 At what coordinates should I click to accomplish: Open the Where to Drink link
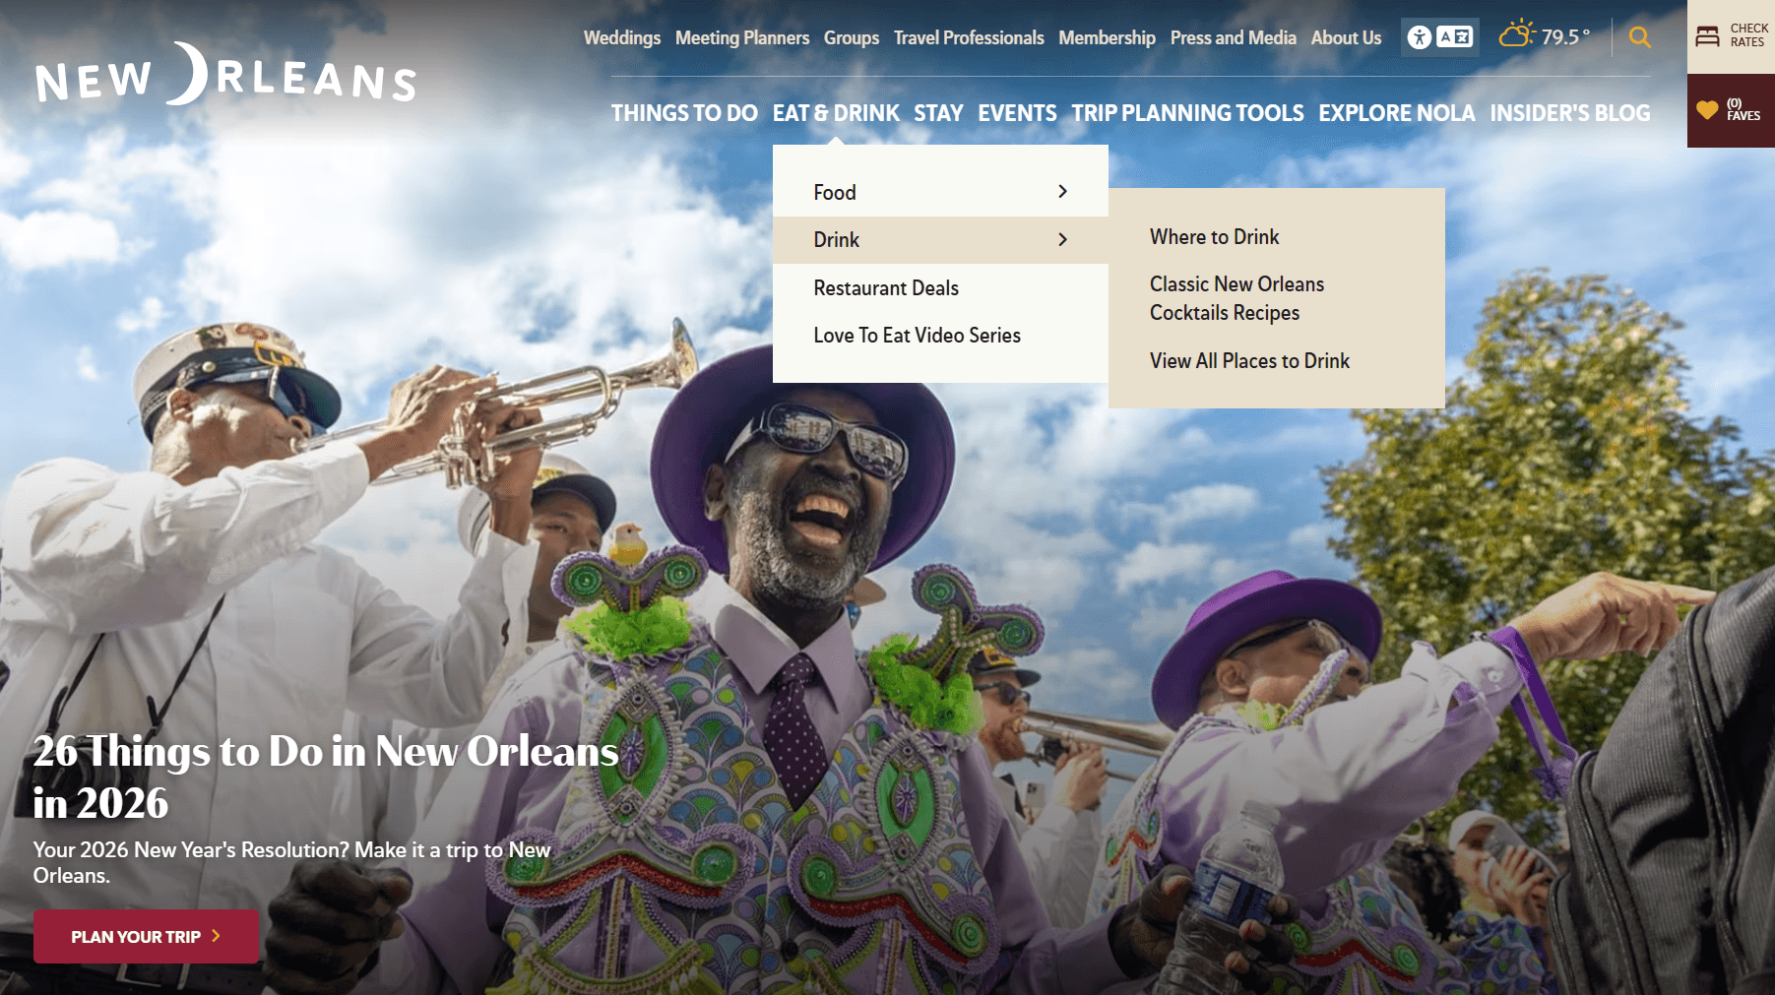pos(1214,236)
